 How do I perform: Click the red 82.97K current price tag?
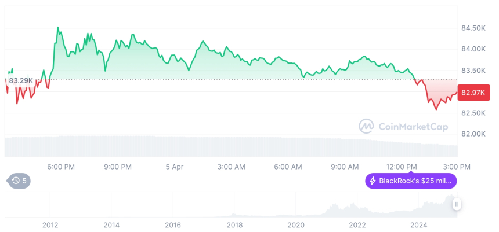(474, 92)
